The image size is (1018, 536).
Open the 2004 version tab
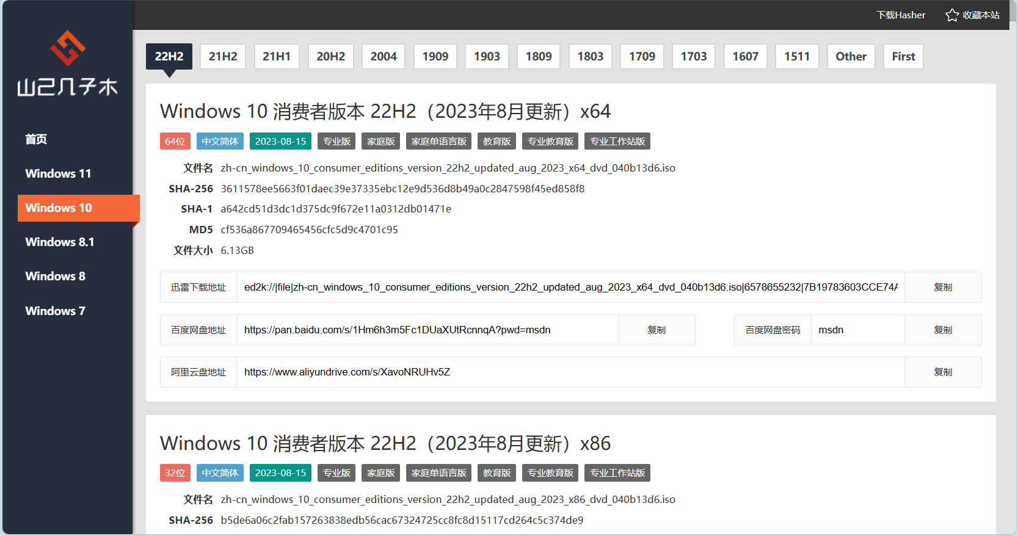(384, 56)
